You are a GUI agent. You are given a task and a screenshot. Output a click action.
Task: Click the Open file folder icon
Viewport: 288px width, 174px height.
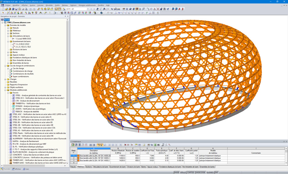[6, 9]
